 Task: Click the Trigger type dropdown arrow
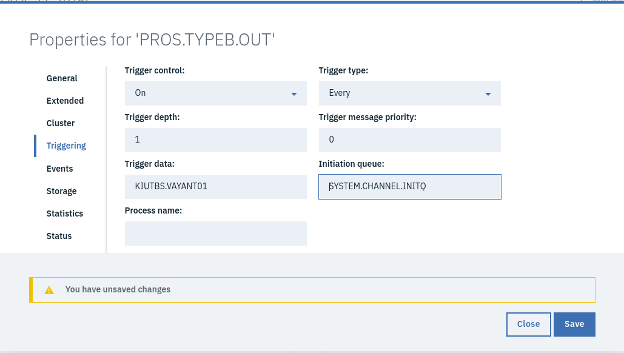[488, 94]
